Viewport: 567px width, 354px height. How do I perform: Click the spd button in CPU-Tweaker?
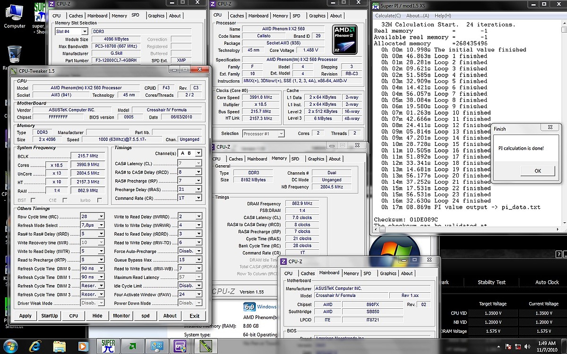pyautogui.click(x=146, y=316)
